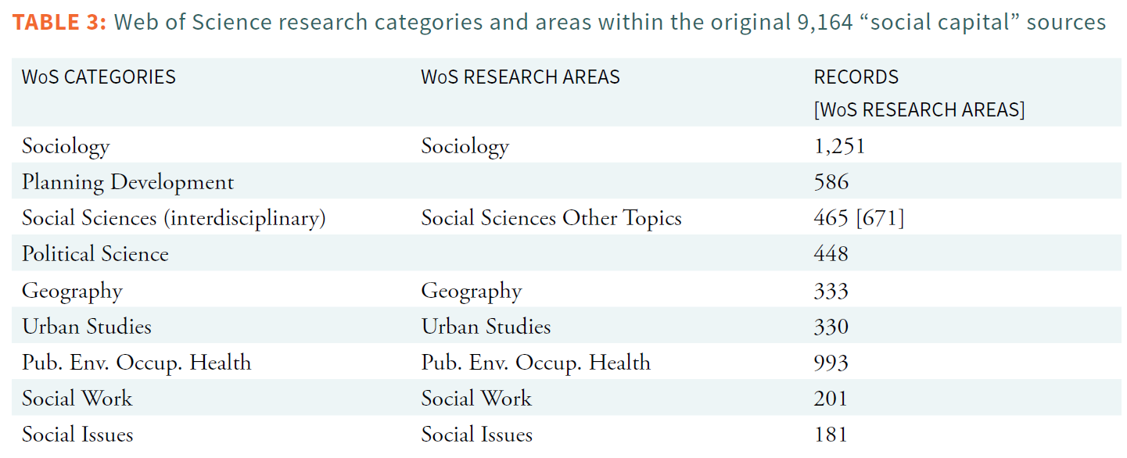Click the RECORDS column header
The height and width of the screenshot is (458, 1127).
point(856,77)
